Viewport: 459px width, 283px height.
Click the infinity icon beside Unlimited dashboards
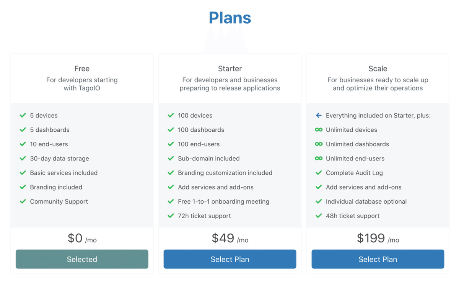tap(319, 144)
